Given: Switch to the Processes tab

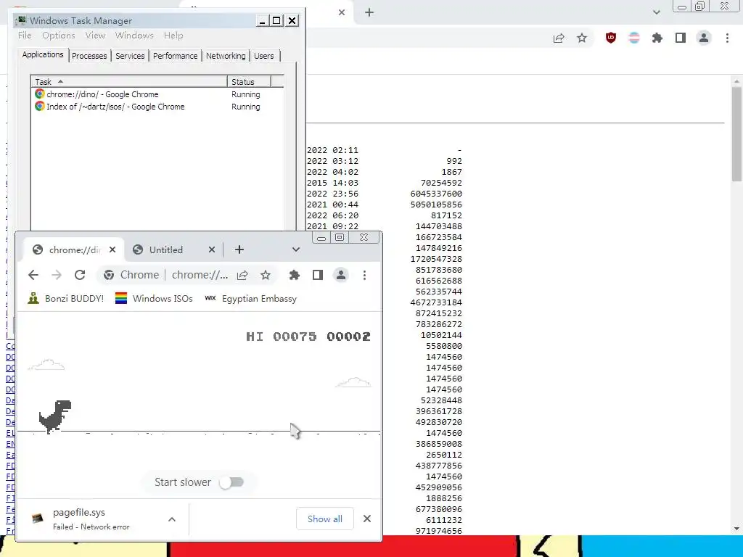Looking at the screenshot, I should tap(89, 56).
